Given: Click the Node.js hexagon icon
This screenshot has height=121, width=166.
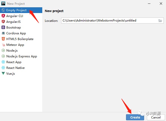Looking at the screenshot, I should (3, 51).
